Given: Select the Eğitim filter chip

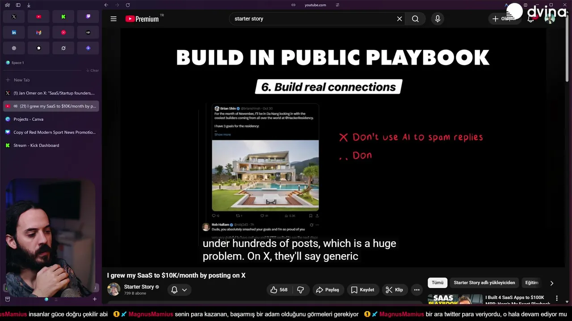Looking at the screenshot, I should [532, 283].
